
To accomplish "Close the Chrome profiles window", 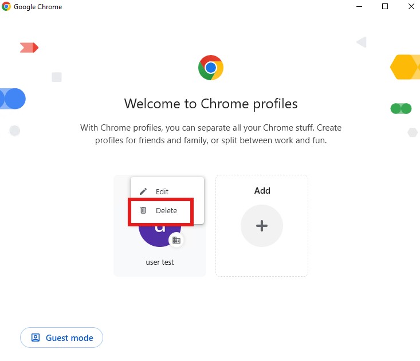I will tap(411, 6).
